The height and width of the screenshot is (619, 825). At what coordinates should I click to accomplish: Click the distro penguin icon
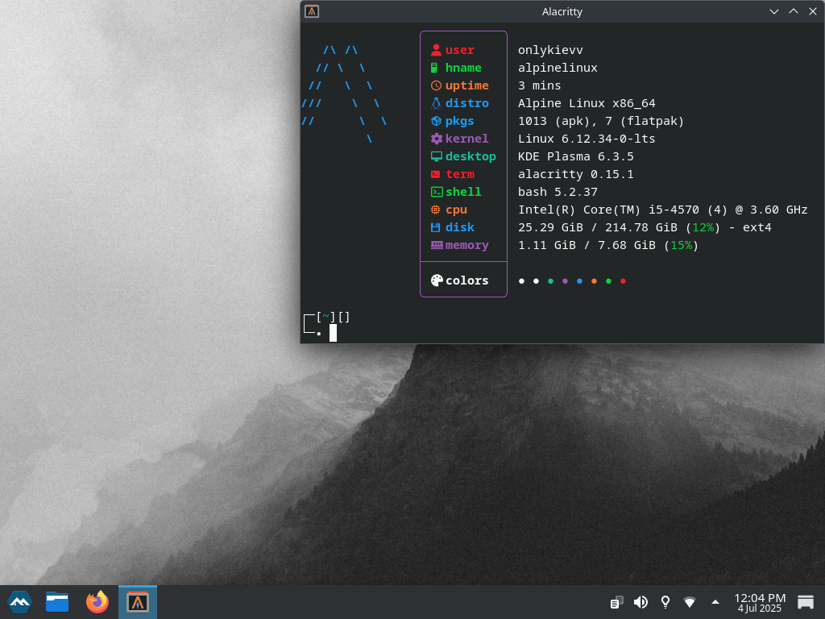tap(436, 103)
